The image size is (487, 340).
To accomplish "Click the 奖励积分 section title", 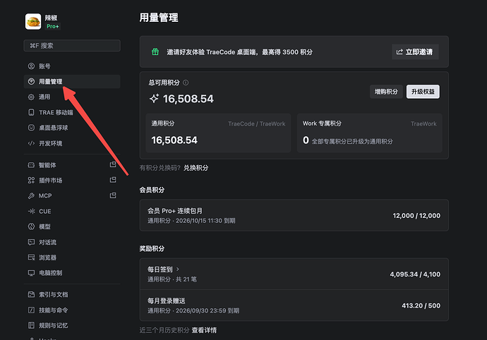I will pos(152,249).
